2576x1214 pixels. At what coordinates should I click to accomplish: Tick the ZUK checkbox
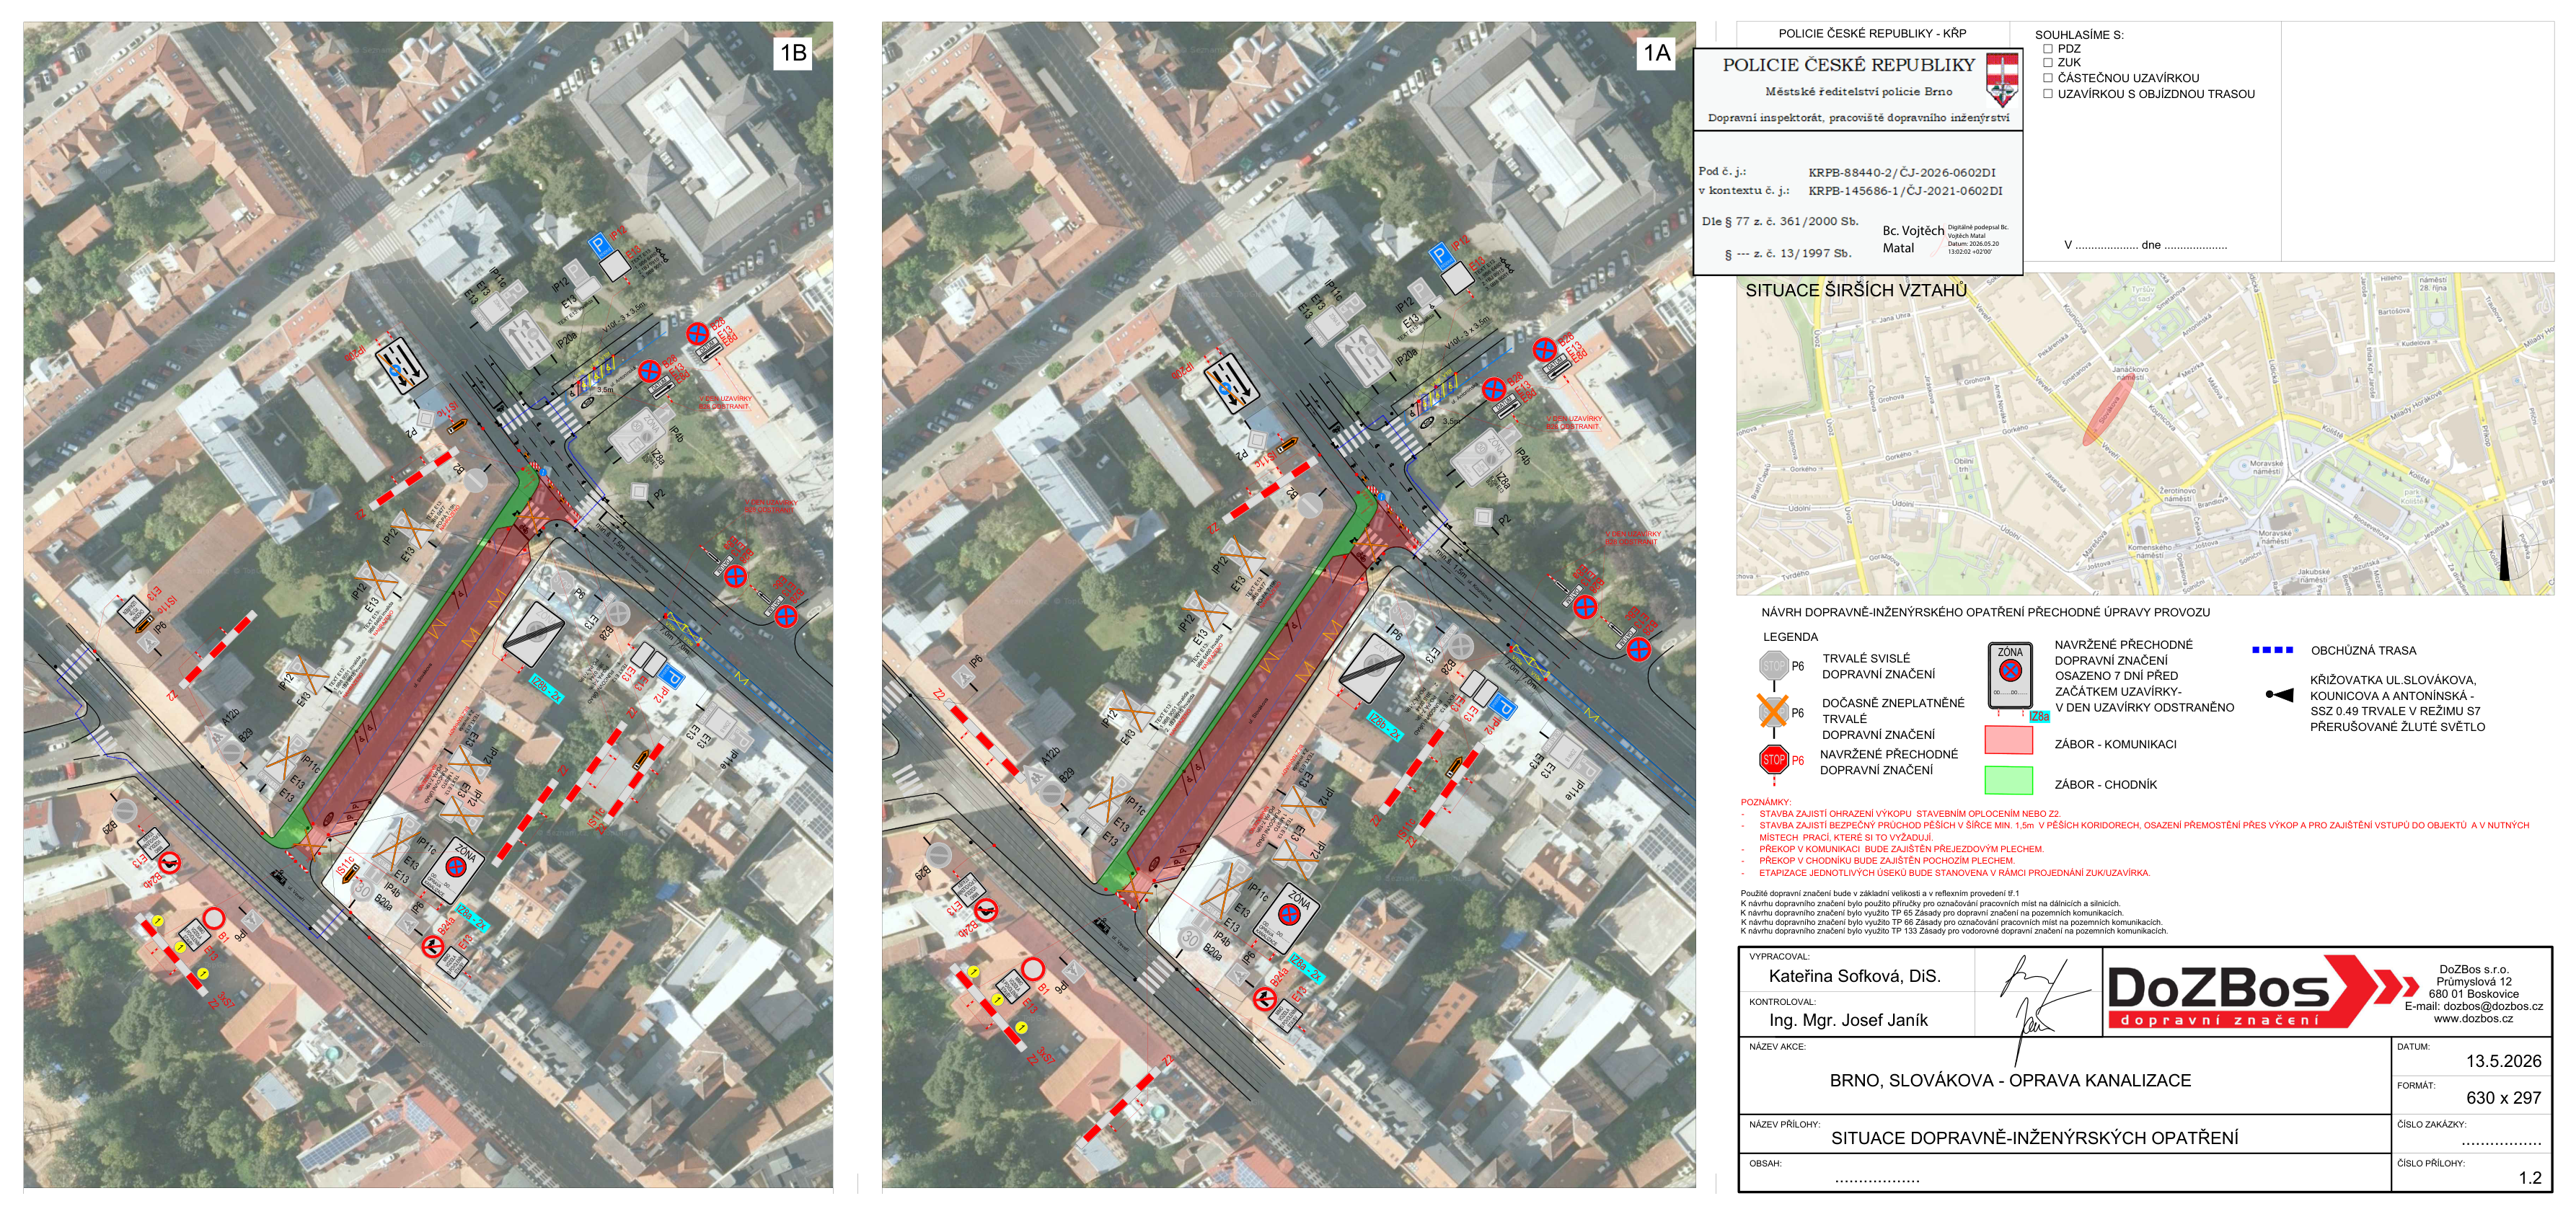(2048, 62)
